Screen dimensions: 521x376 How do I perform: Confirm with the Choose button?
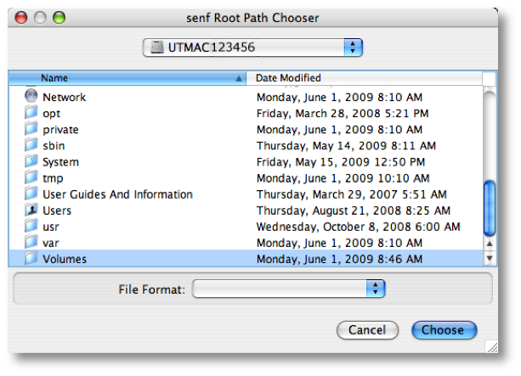pyautogui.click(x=444, y=330)
